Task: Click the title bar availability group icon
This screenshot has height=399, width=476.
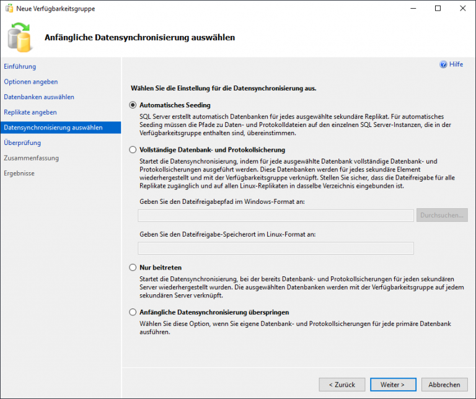Action: [x=9, y=9]
